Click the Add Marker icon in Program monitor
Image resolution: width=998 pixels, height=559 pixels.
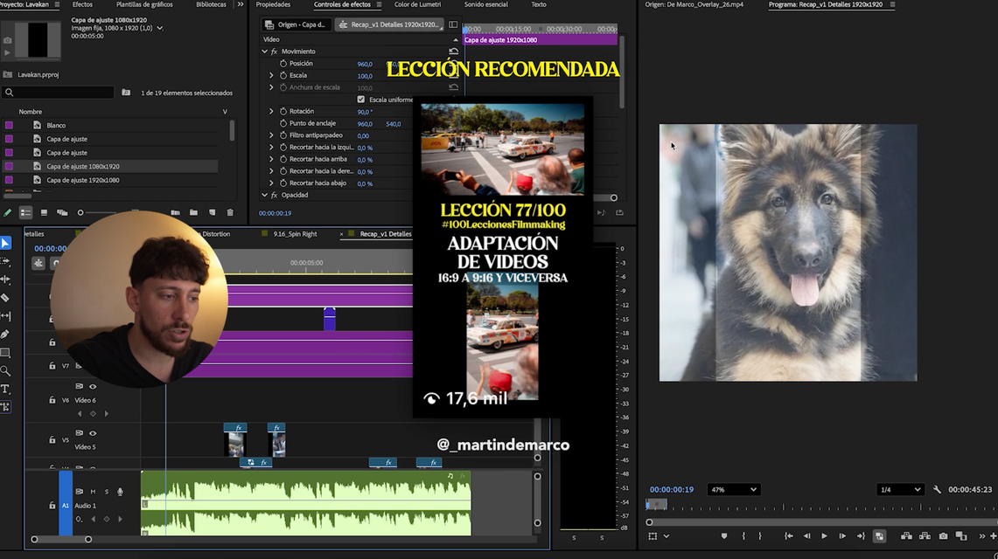point(723,536)
